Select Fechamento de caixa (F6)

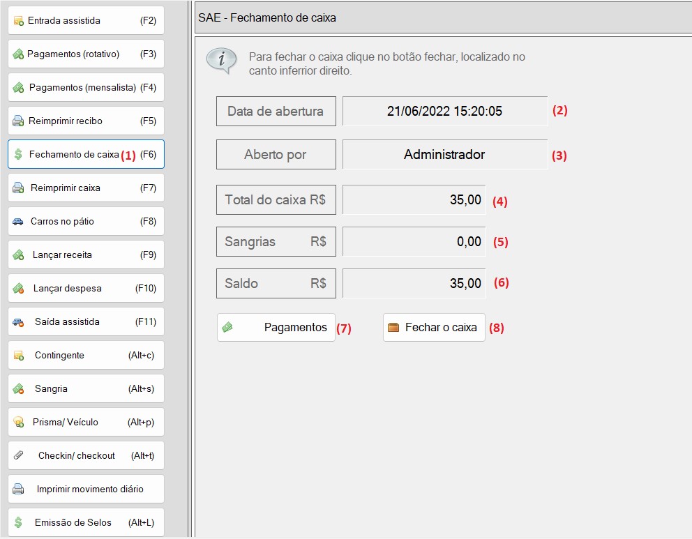86,154
